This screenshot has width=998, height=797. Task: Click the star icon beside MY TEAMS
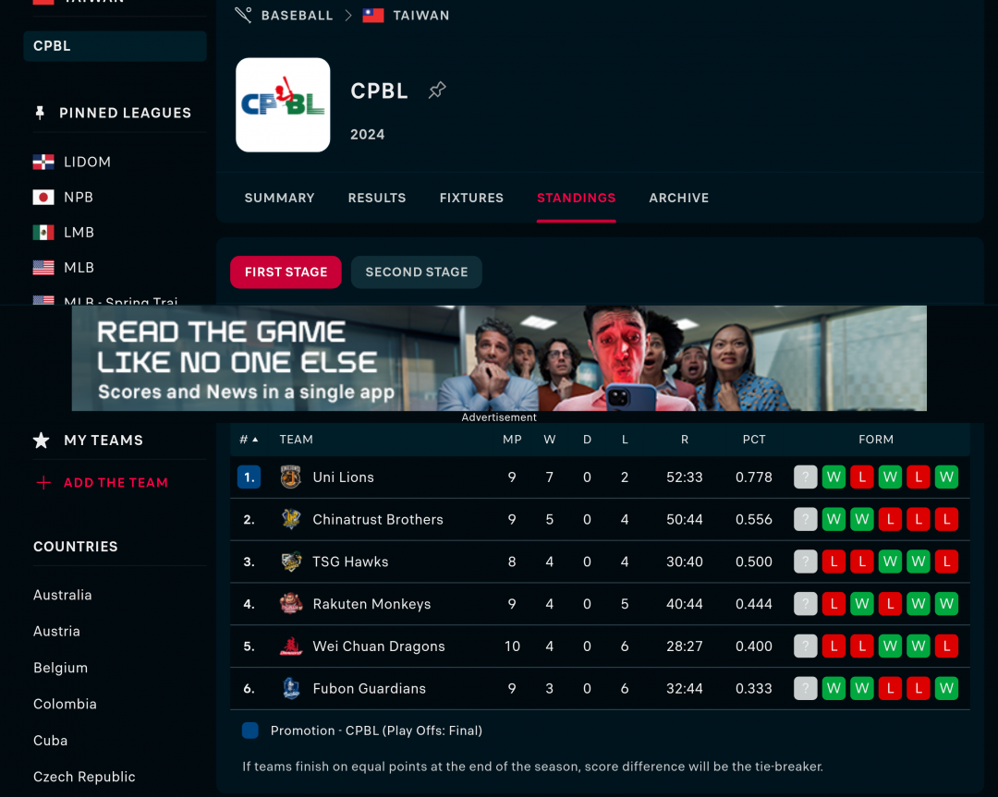point(42,441)
